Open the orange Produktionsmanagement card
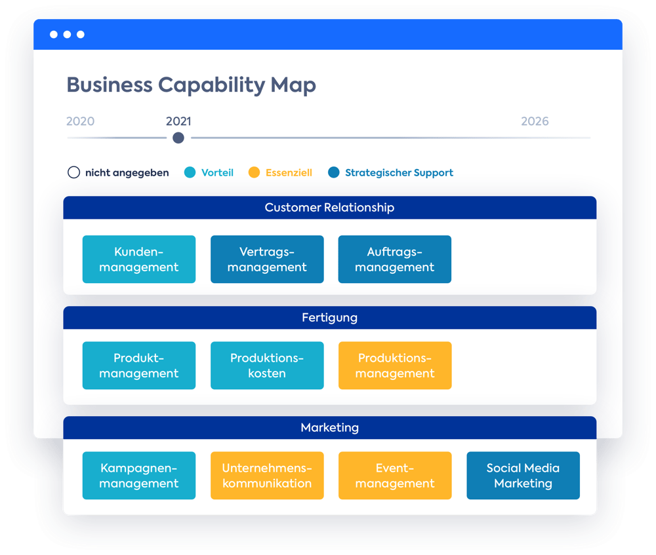Image resolution: width=656 pixels, height=555 pixels. click(395, 365)
